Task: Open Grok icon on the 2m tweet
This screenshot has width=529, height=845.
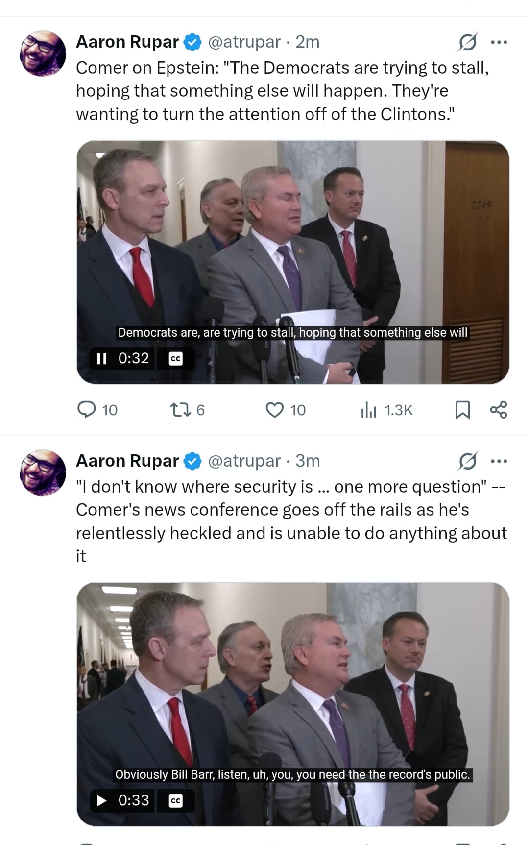Action: [x=467, y=42]
